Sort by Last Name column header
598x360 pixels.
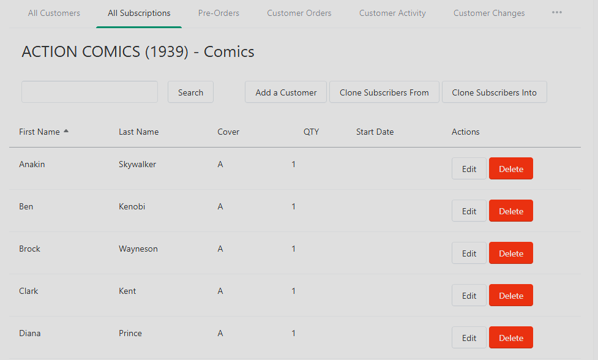click(138, 132)
